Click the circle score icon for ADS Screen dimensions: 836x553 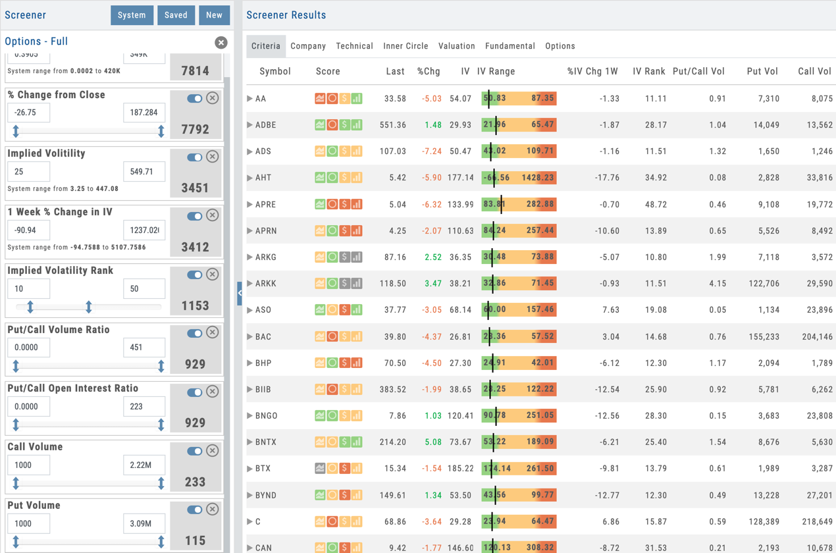pyautogui.click(x=332, y=151)
